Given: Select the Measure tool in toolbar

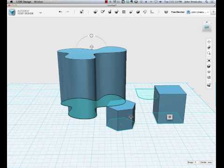Looking at the screenshot, I should point(152,12).
